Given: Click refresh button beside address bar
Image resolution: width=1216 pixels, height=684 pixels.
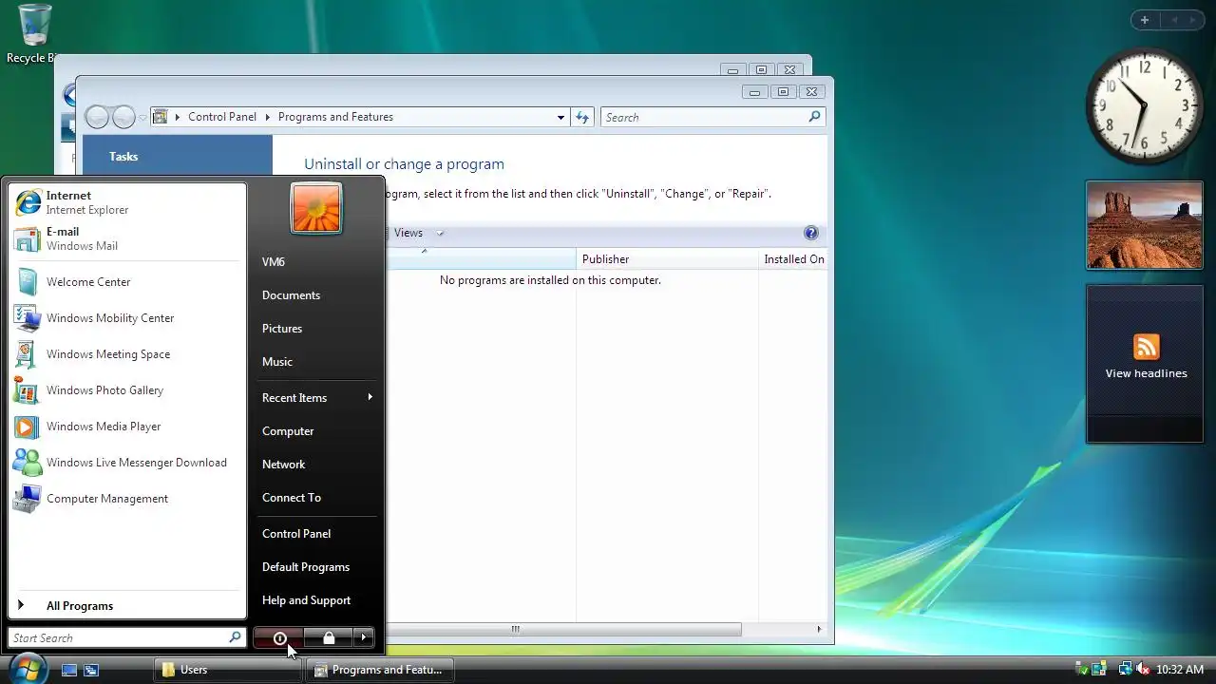Looking at the screenshot, I should 582,117.
